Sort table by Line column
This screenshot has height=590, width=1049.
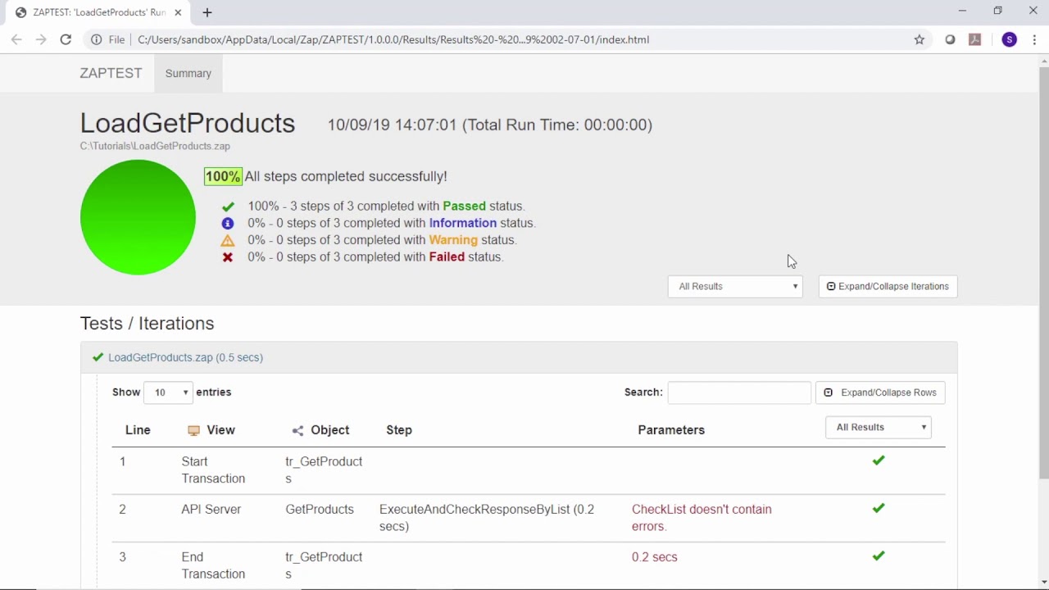[138, 430]
